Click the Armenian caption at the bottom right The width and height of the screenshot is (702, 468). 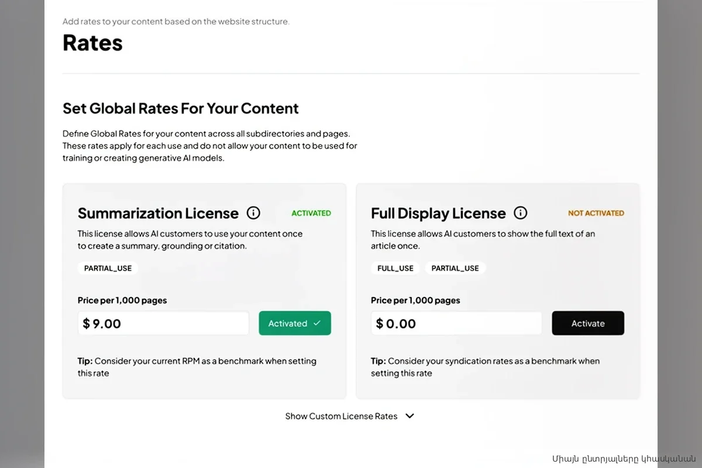pyautogui.click(x=624, y=458)
